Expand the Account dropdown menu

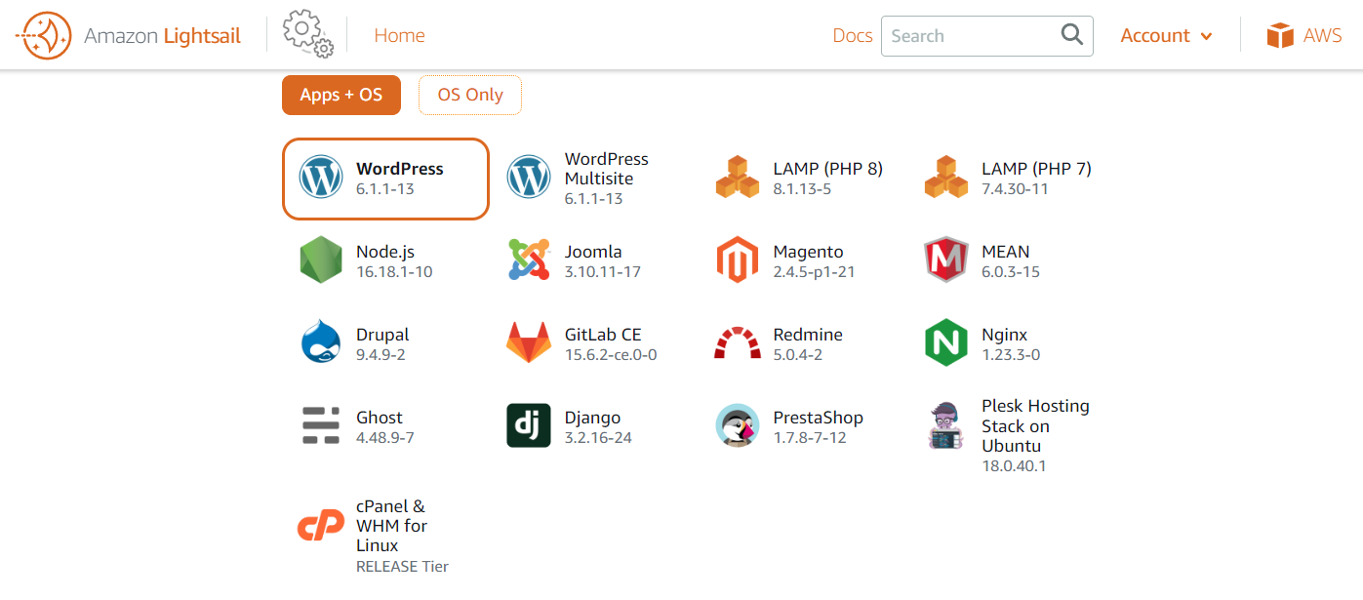pos(1166,36)
